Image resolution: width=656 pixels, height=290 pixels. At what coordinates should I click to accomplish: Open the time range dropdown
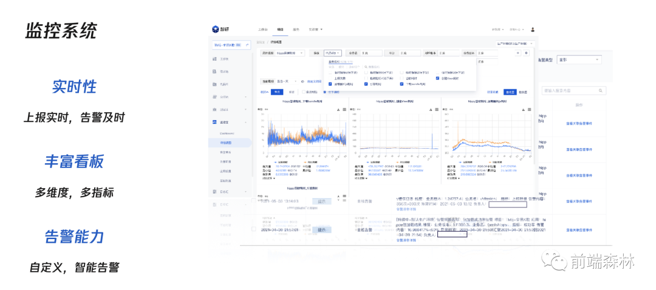tap(286, 81)
